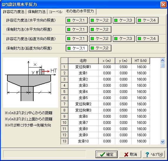Image resolution: width=168 pixels, height=161 pixels.
Task: Click scrollbar up arrow of the table
Action: pos(162,60)
